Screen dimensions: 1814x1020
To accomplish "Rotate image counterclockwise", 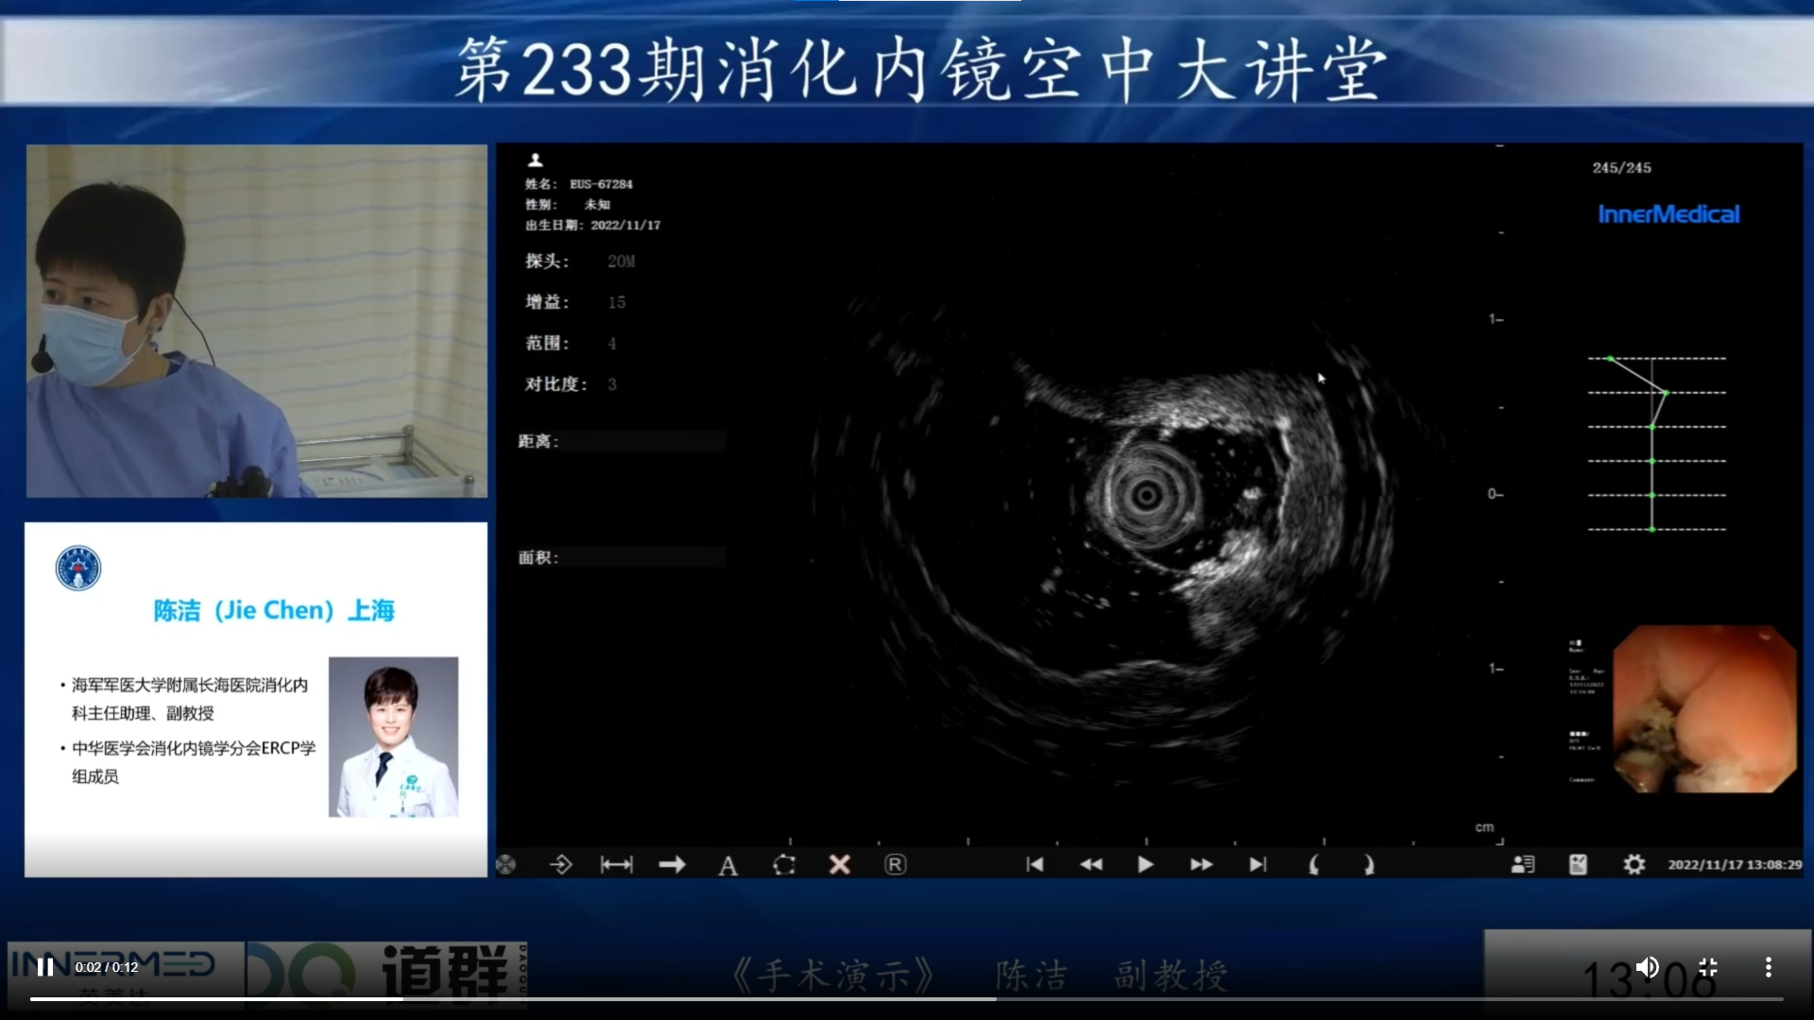I will tap(1313, 864).
